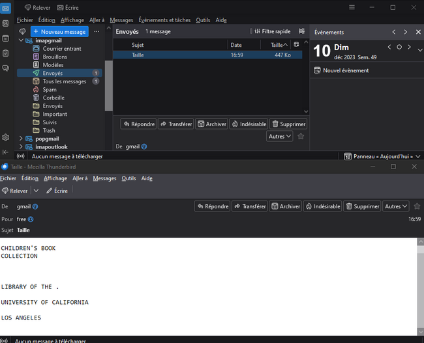The width and height of the screenshot is (424, 343).
Task: Click the gmail contact icon in preview pane
Action: (x=144, y=146)
